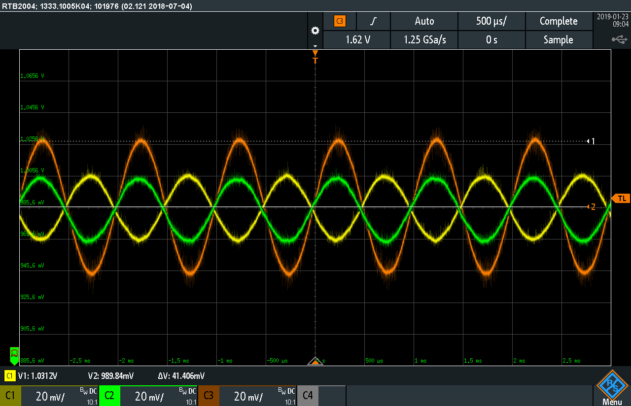Edit the 1.62 V trigger level
The image size is (631, 406).
coord(357,40)
